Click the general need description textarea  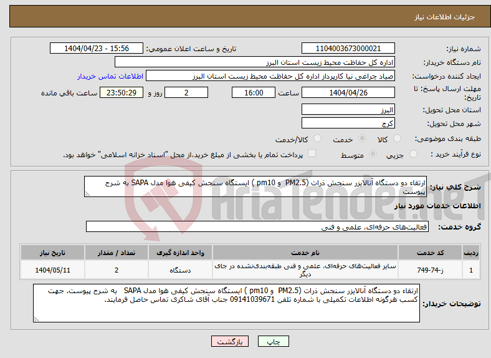[x=255, y=186]
